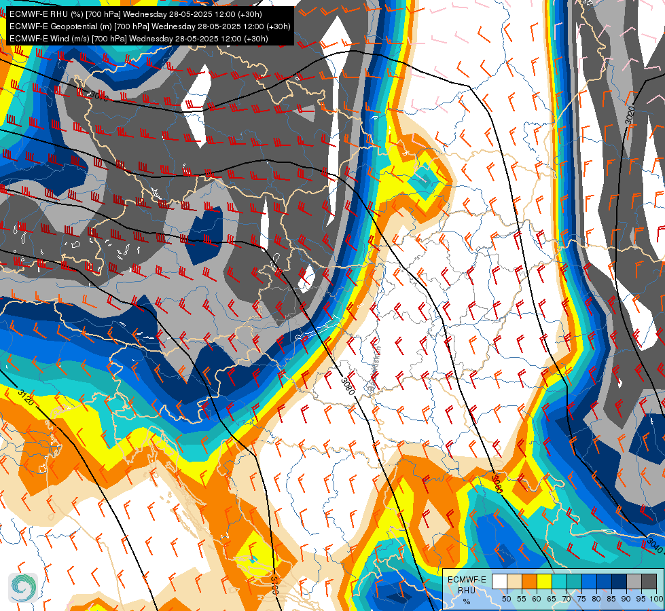This screenshot has width=665, height=611.
Task: Select the beige 50-55% legend swatch
Action: coord(514,581)
